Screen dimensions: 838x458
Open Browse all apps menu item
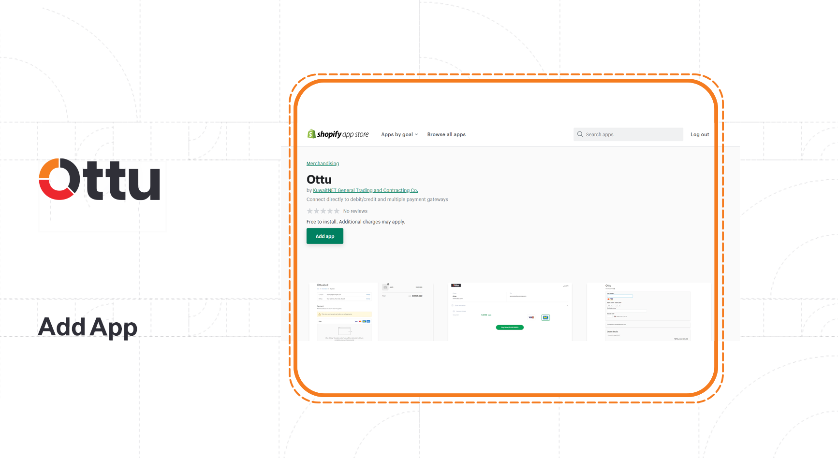click(x=446, y=135)
